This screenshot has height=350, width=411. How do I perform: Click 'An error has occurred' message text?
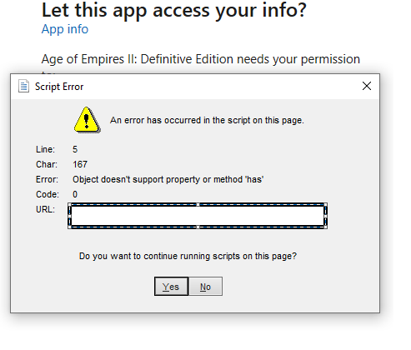(x=207, y=120)
